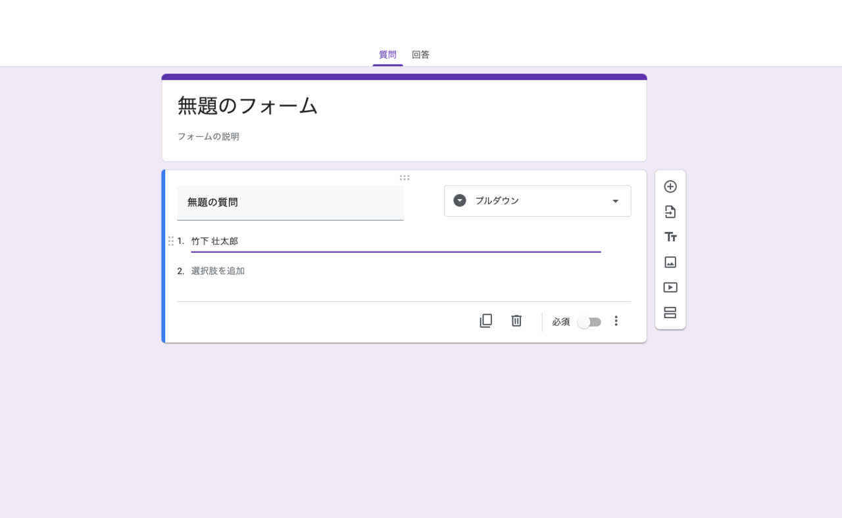Image resolution: width=842 pixels, height=518 pixels.
Task: Click the フォームの説明 description field
Action: (208, 136)
